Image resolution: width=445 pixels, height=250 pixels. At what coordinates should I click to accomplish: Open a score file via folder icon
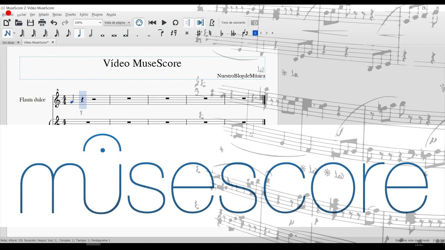tap(19, 23)
